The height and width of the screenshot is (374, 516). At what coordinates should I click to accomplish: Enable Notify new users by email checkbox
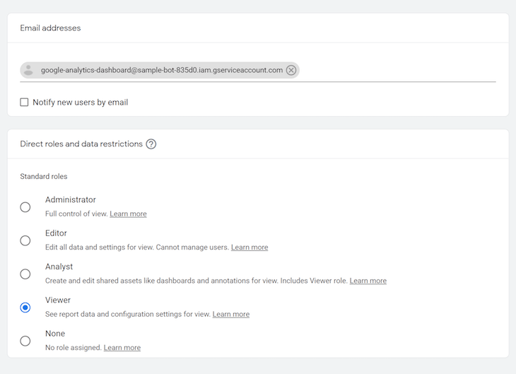click(x=24, y=102)
